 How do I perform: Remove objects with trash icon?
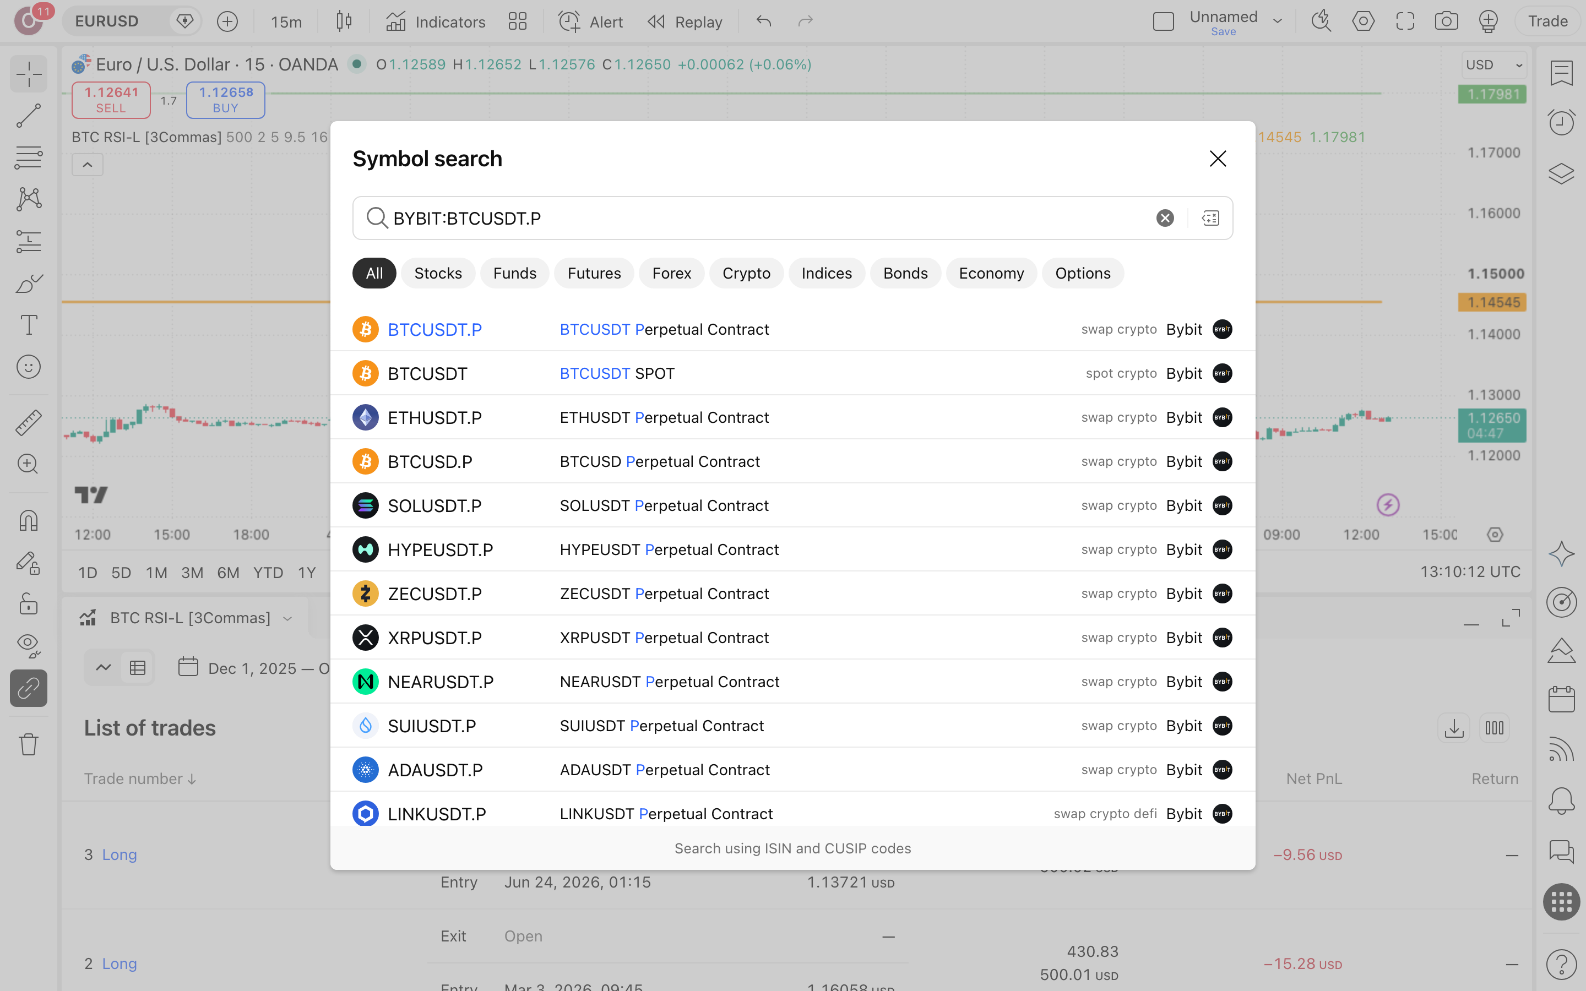pos(28,744)
